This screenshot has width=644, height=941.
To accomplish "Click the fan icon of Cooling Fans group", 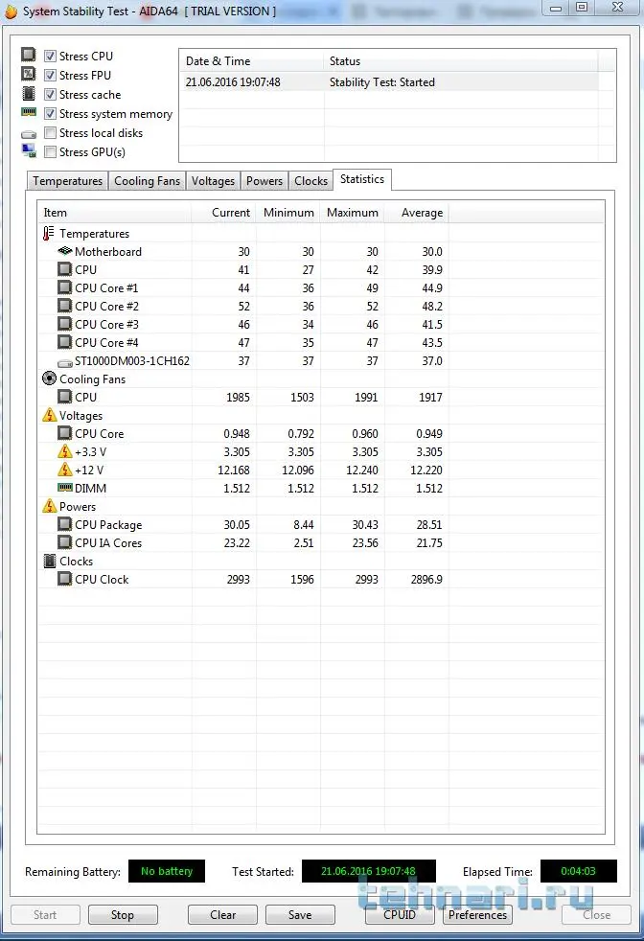I will [49, 379].
